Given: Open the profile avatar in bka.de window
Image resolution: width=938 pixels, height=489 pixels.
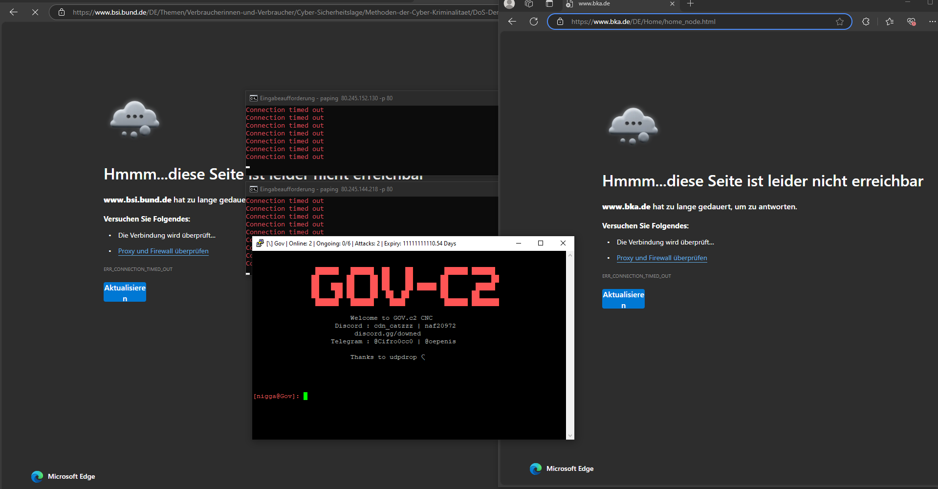Looking at the screenshot, I should click(x=509, y=4).
